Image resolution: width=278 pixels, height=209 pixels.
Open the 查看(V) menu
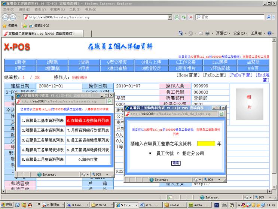point(40,9)
